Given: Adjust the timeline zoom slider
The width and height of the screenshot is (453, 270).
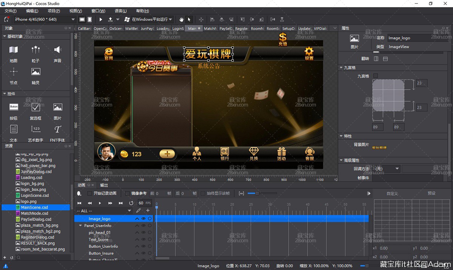Looking at the screenshot, I should [257, 193].
